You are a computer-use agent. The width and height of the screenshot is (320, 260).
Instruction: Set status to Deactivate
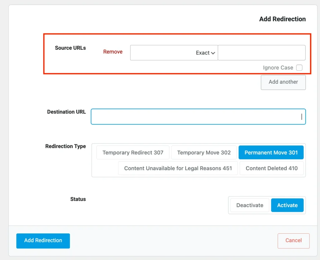coord(250,205)
